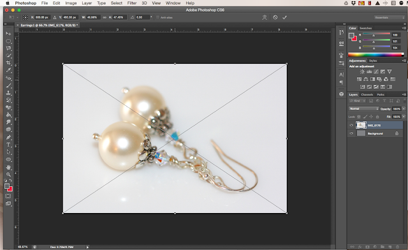Cancel the transform in options bar
This screenshot has width=408, height=250.
(275, 17)
